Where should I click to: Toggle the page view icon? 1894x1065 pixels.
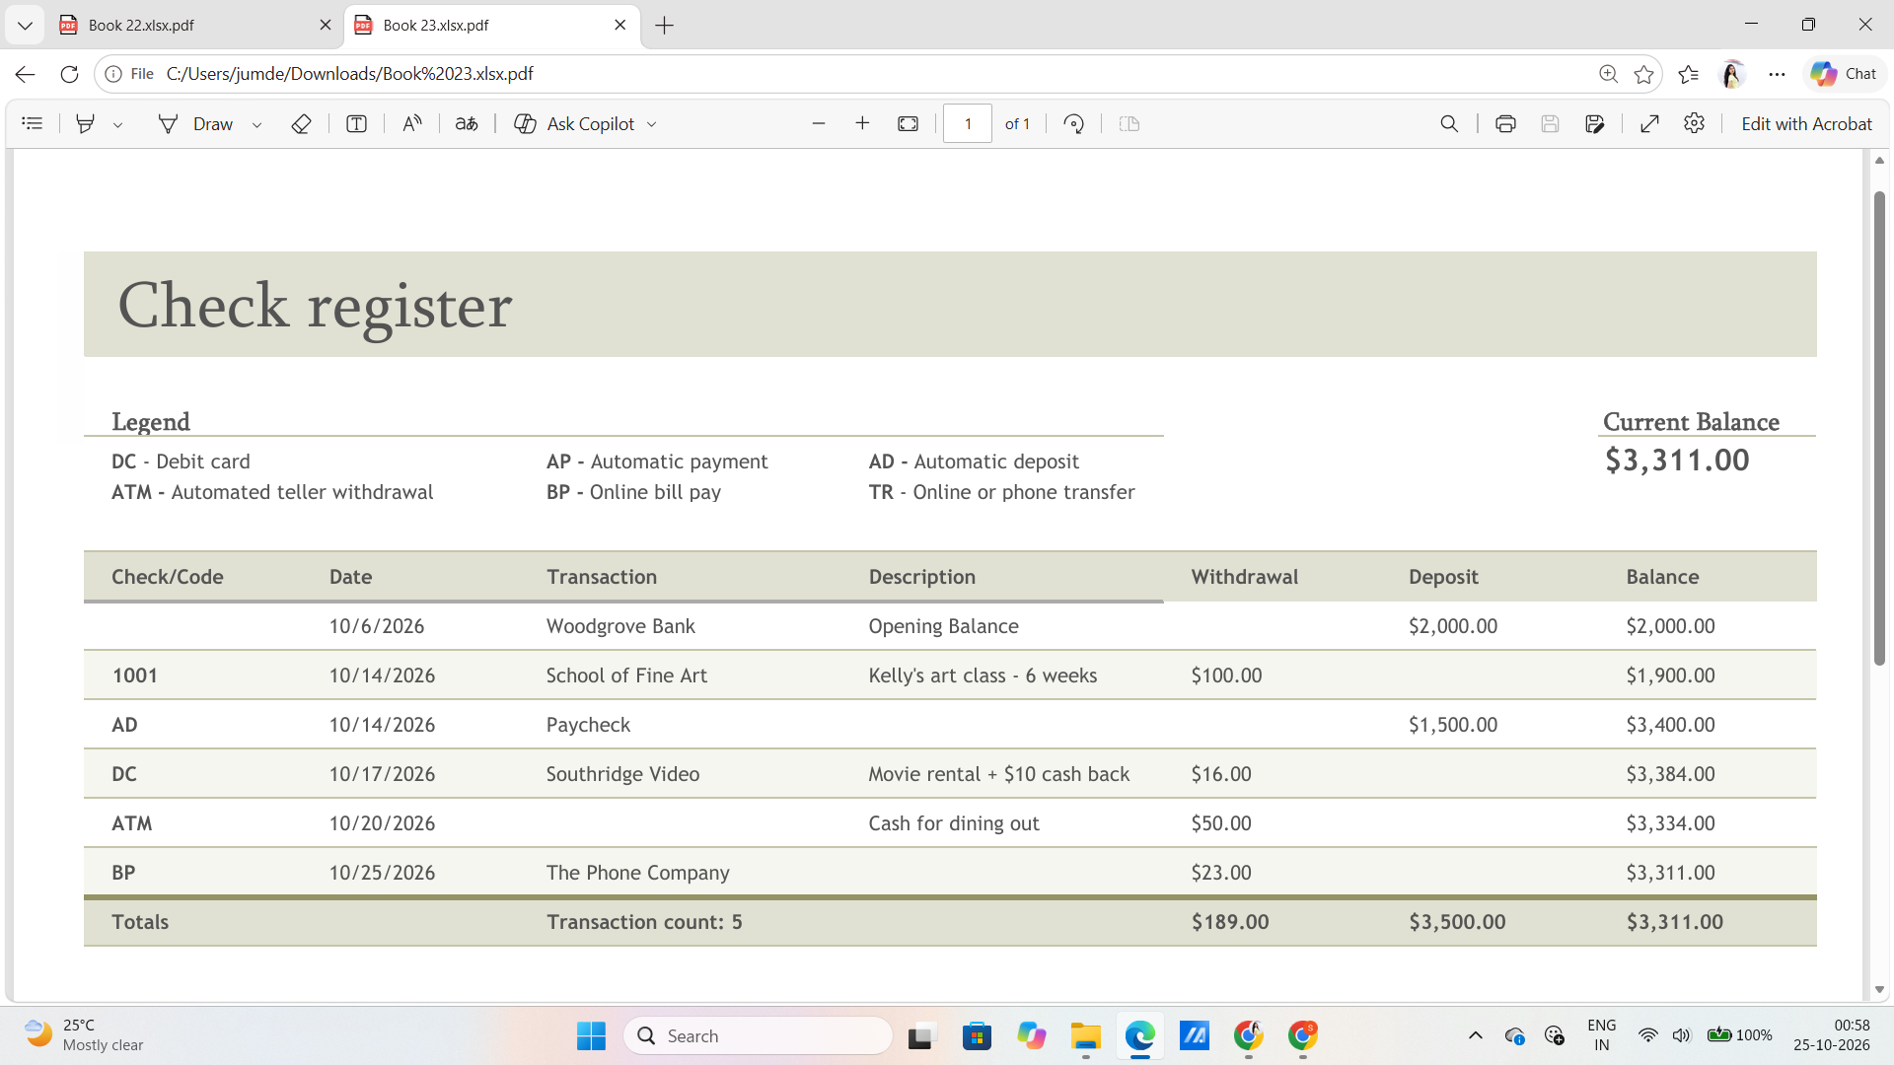point(1129,123)
